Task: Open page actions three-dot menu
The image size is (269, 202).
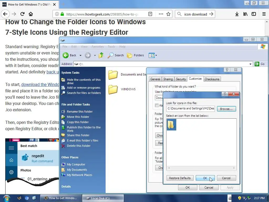Action: tap(161, 14)
